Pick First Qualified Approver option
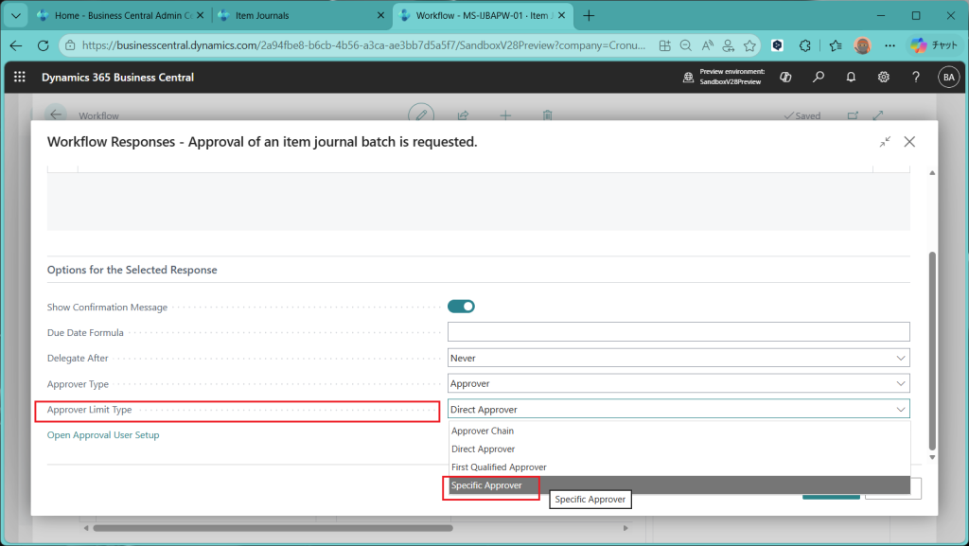969x546 pixels. [x=499, y=467]
